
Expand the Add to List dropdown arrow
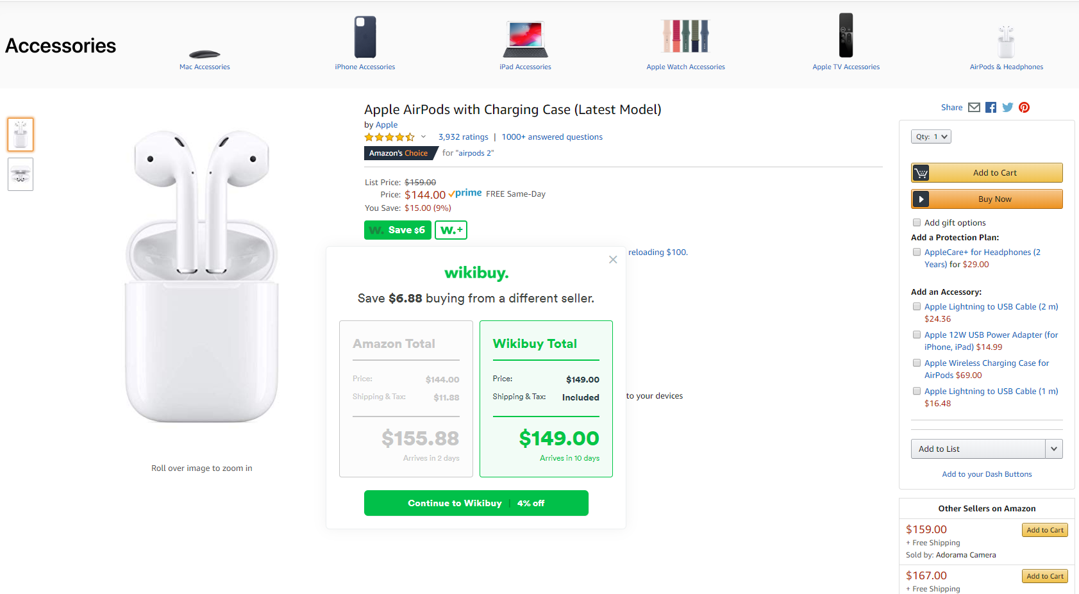(x=1053, y=449)
